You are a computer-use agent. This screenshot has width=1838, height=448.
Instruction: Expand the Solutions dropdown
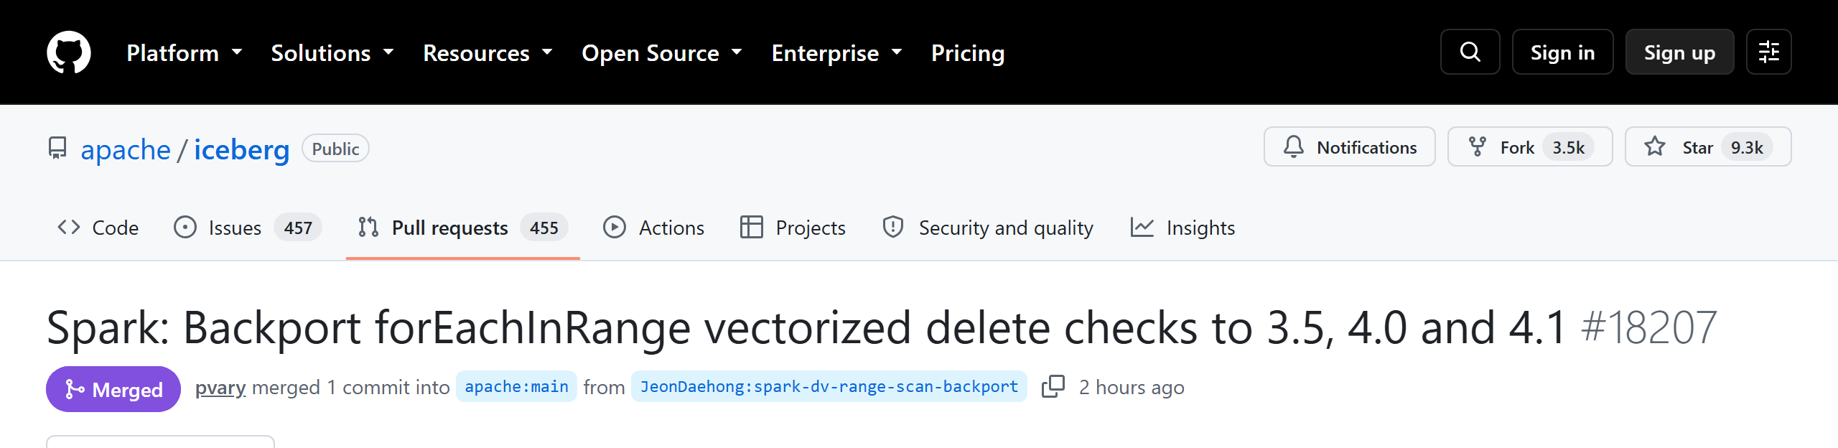coord(332,53)
